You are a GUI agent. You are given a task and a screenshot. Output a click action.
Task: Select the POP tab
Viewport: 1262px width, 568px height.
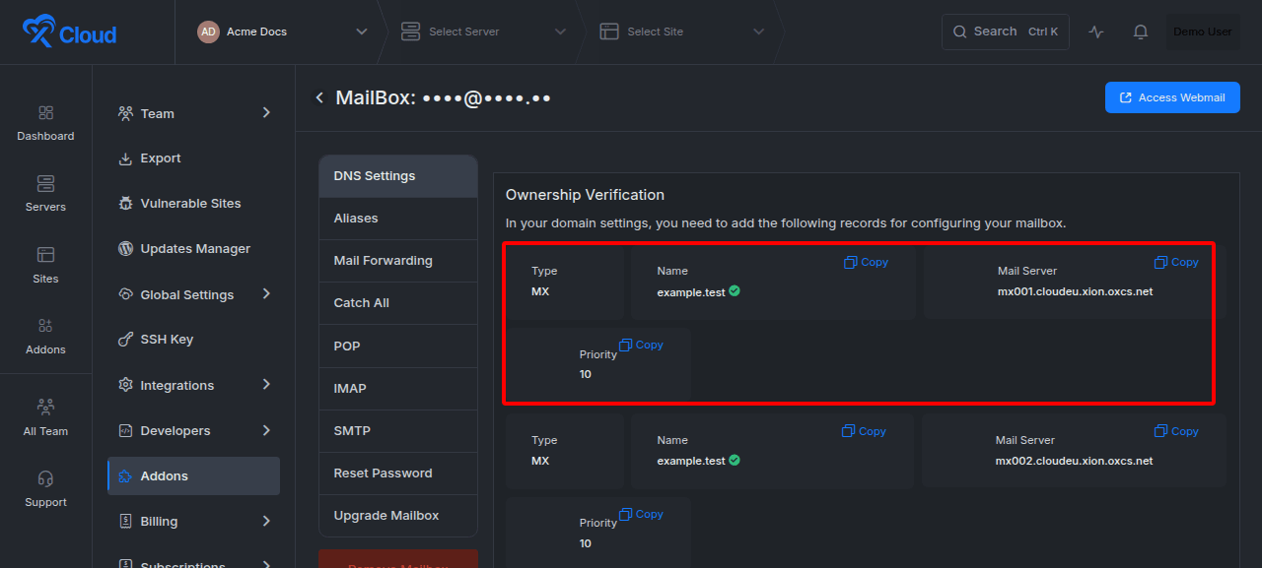point(398,347)
